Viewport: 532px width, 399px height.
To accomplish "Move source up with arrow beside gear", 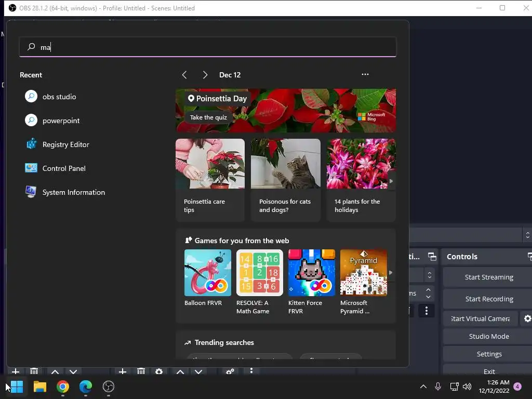I will coord(180,371).
